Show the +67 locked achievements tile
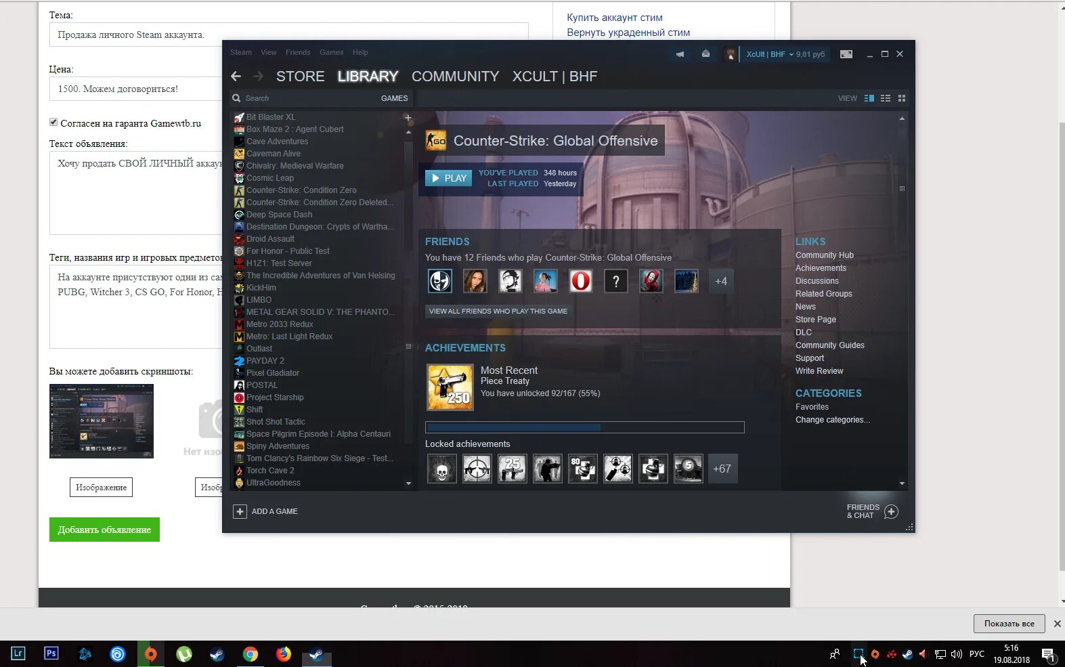 [x=722, y=469]
